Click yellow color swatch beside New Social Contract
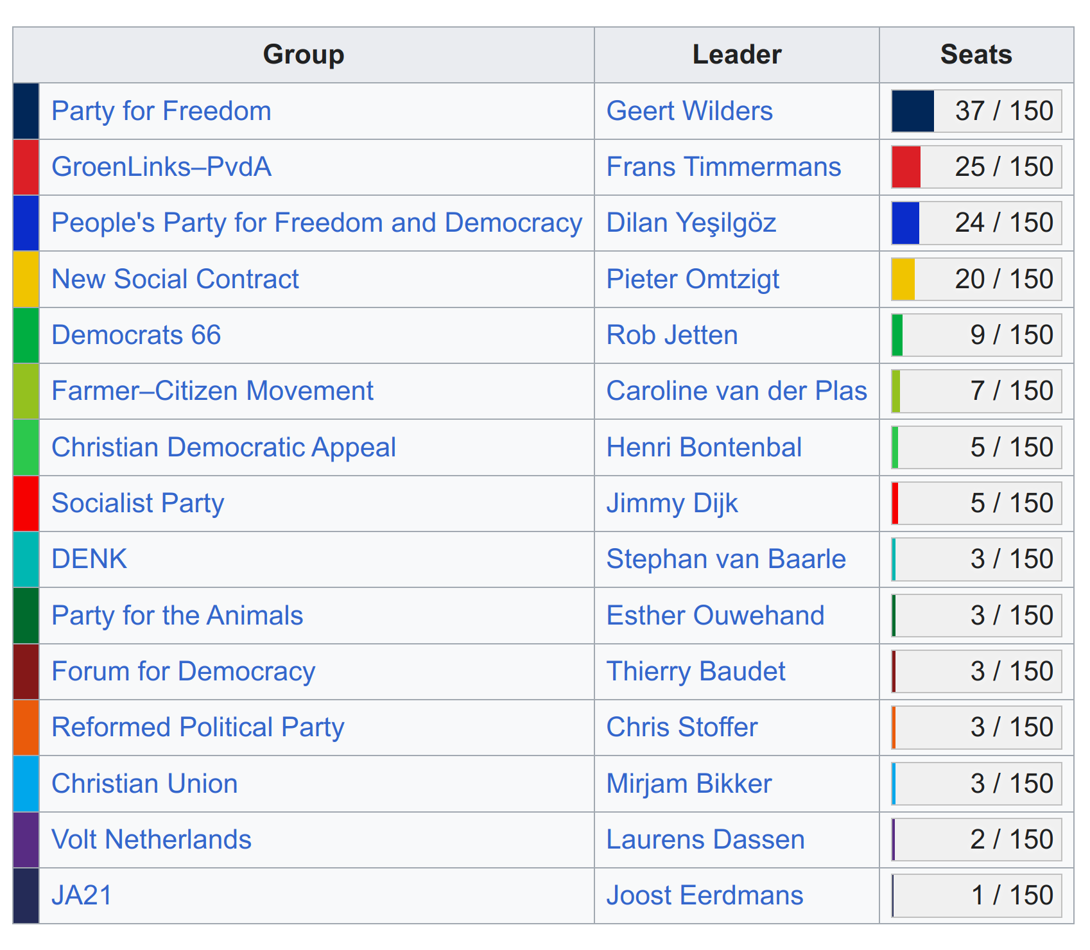 (26, 279)
